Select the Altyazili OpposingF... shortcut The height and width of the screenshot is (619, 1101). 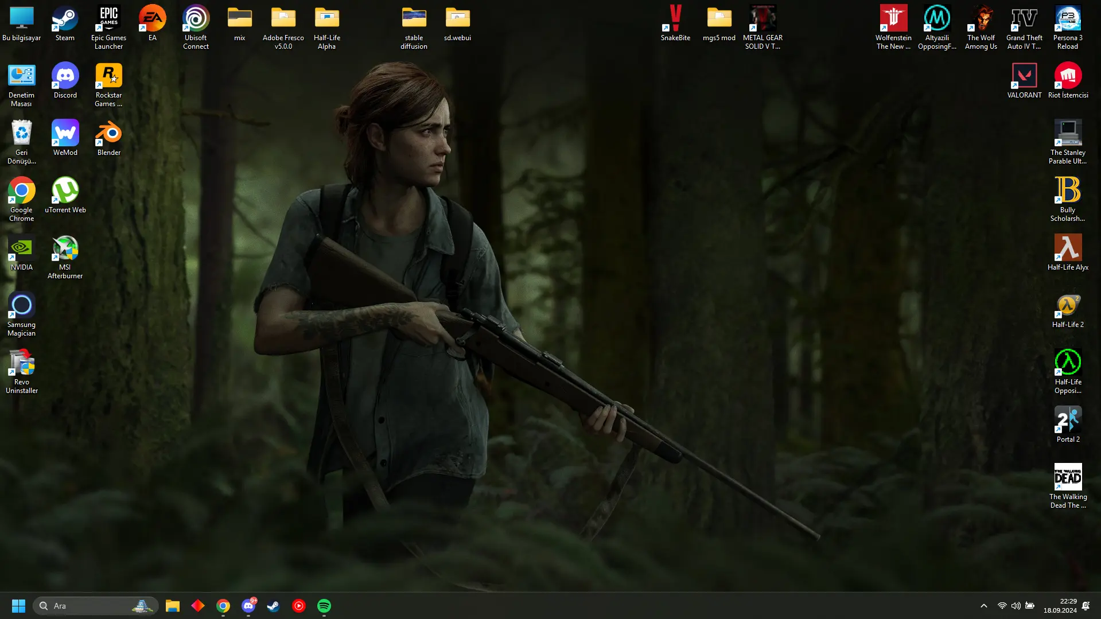(x=937, y=28)
